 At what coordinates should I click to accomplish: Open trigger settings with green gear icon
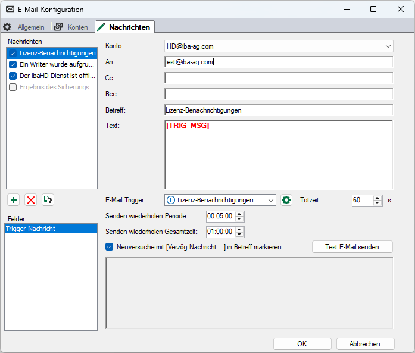(286, 200)
